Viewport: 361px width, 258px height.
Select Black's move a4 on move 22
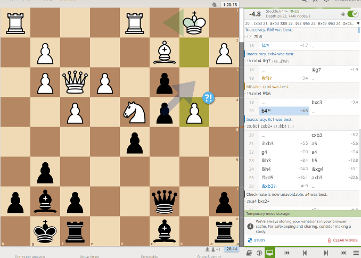point(334,152)
